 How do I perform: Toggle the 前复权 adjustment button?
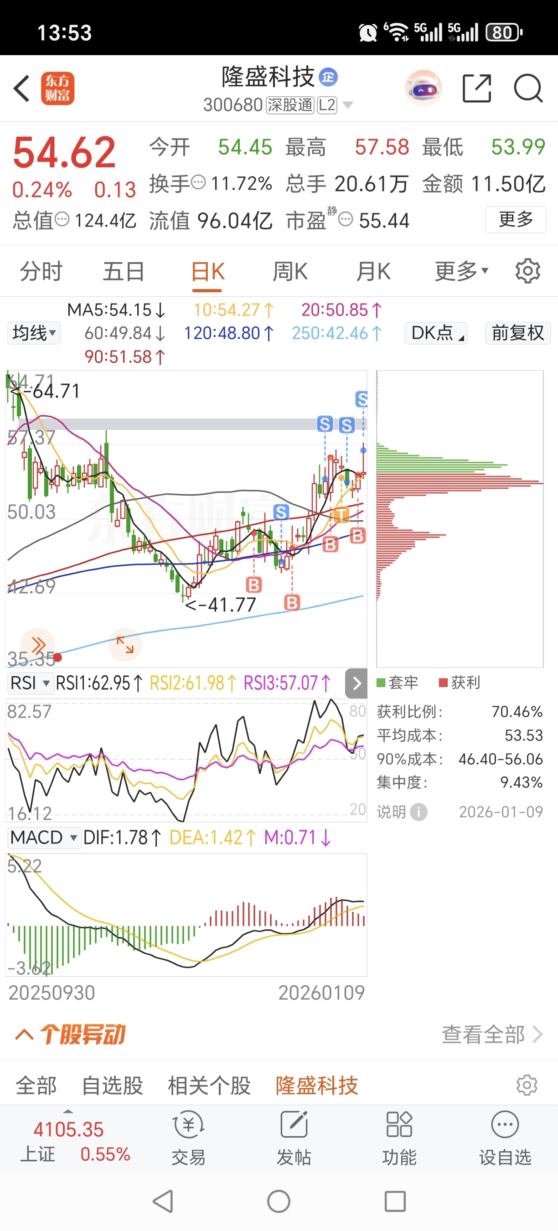(518, 333)
